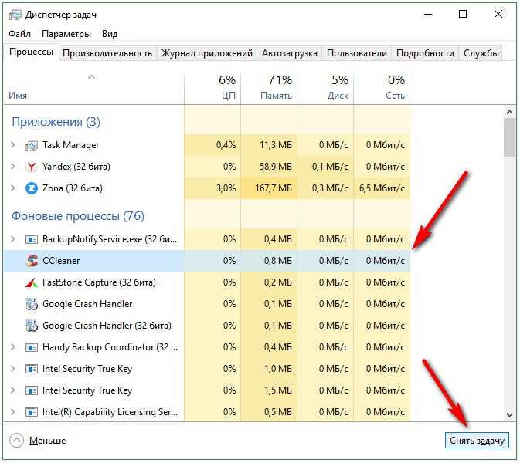
Task: Minimize the Диспетчер задач window
Action: (428, 14)
